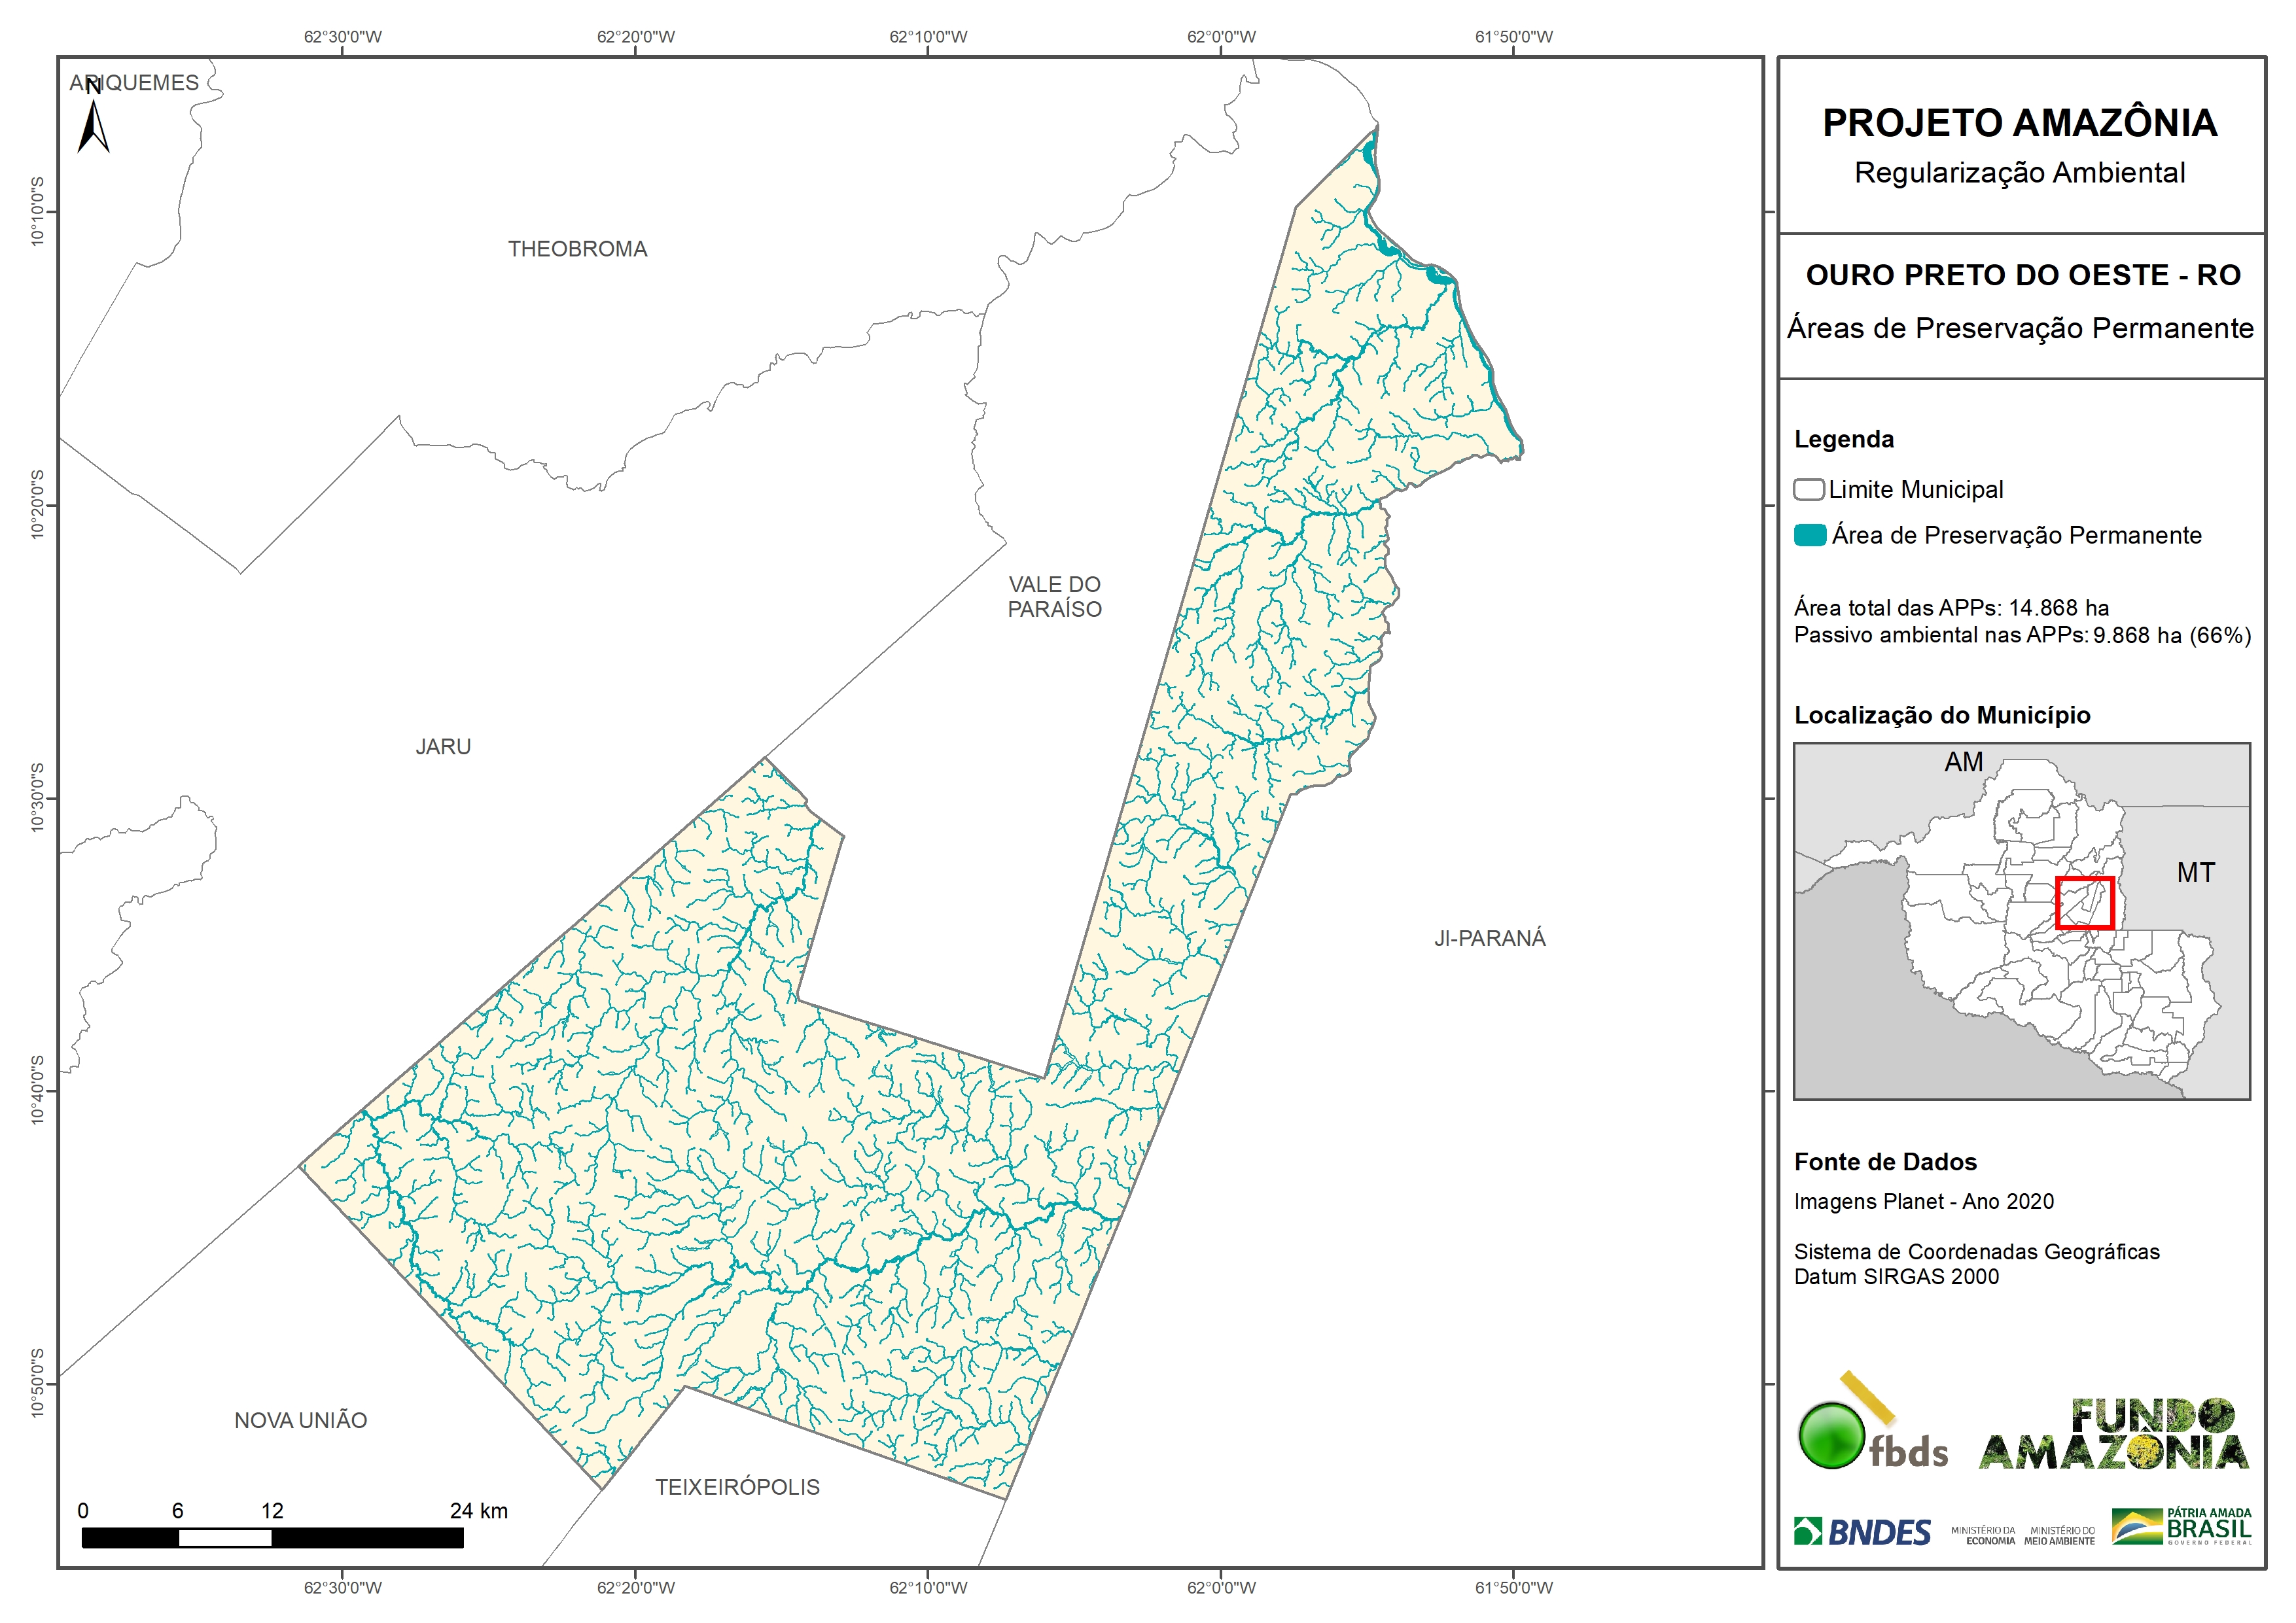Click the VALE DO PARAÍSO label

(1054, 597)
